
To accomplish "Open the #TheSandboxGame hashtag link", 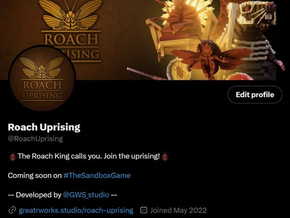I will click(97, 175).
